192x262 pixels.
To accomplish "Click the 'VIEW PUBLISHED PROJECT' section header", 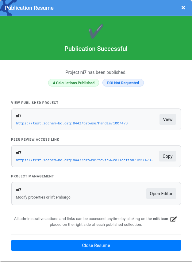I will point(34,103).
